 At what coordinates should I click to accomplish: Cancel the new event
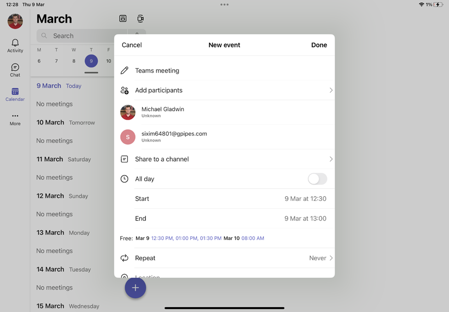(x=132, y=45)
